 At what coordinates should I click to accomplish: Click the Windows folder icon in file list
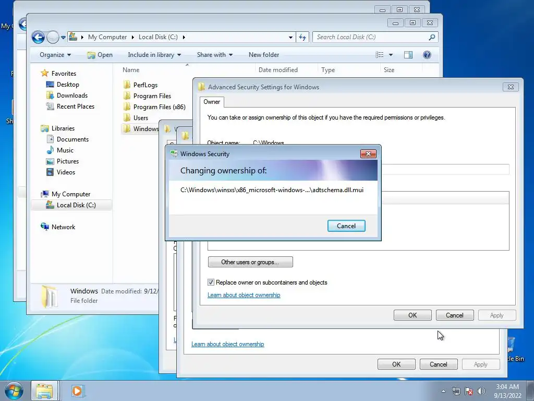coord(127,128)
